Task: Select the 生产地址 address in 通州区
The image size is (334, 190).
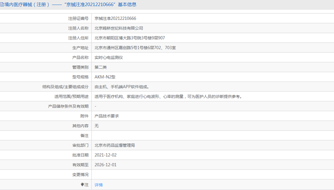Action: click(x=135, y=48)
